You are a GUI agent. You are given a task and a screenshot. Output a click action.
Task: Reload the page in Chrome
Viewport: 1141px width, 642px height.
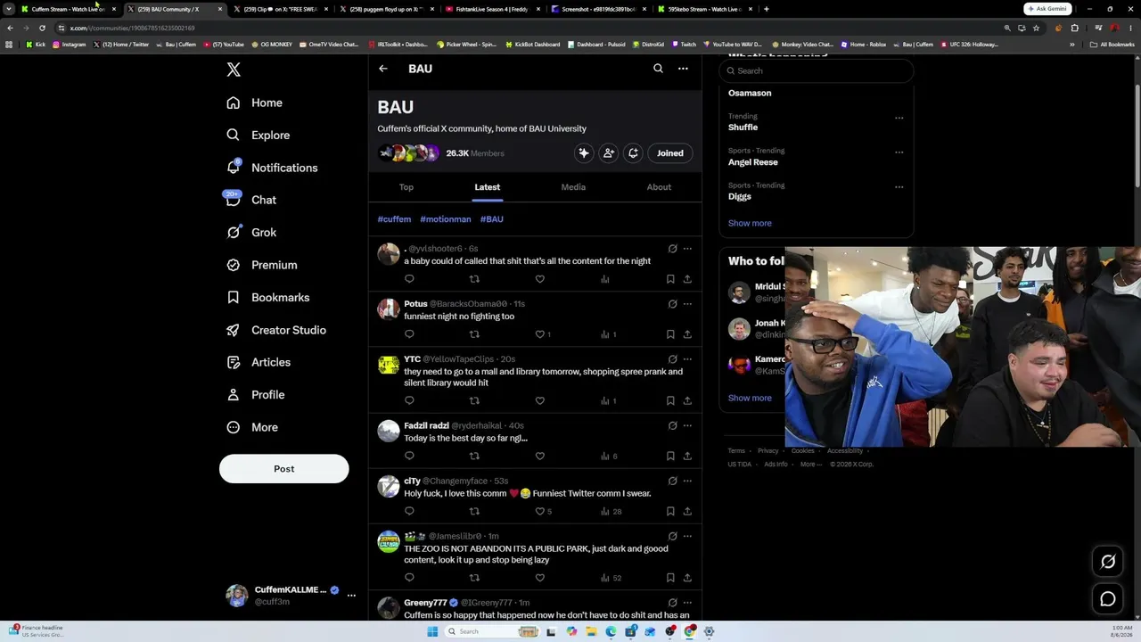pos(42,28)
